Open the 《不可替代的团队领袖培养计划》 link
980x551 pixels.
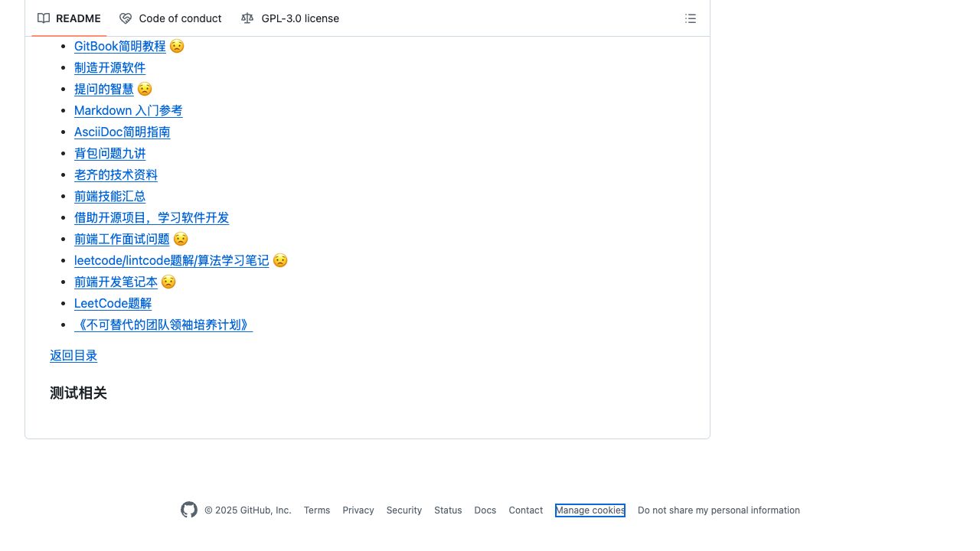pyautogui.click(x=163, y=324)
